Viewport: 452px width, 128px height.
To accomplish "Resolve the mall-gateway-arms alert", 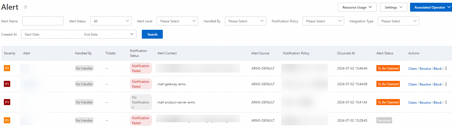I will [425, 84].
